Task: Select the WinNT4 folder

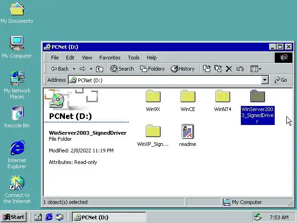Action: click(223, 100)
